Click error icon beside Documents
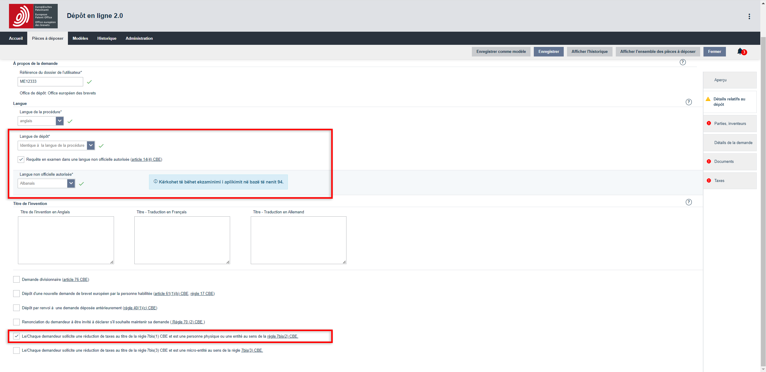 (709, 161)
